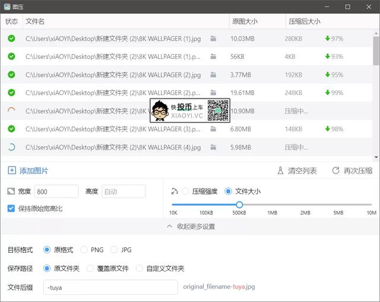
Task: Uncheck keep original aspect ratio checkbox
Action: point(11,209)
